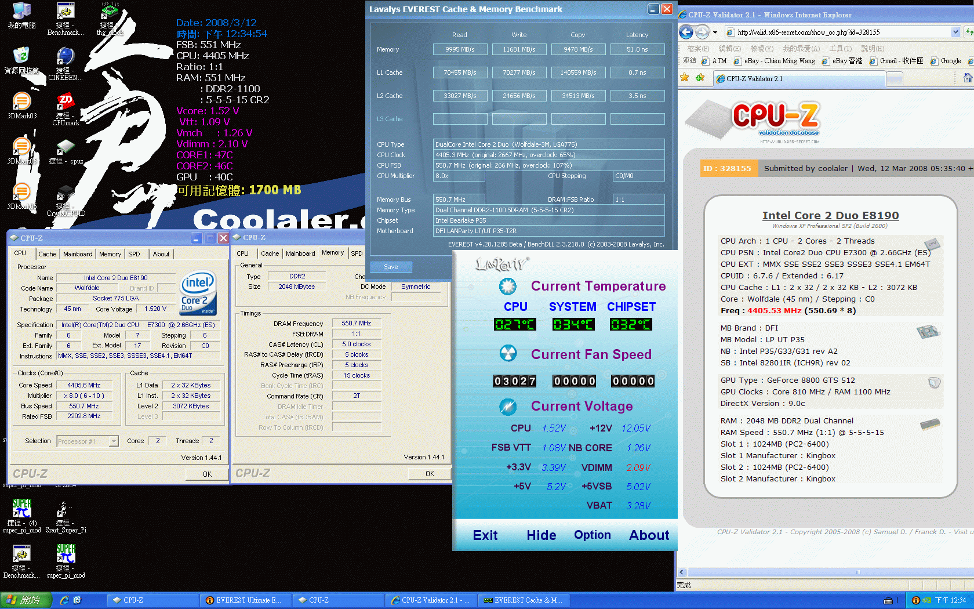
Task: Click the voltage gauge icon in LANParty monitor
Action: [508, 406]
